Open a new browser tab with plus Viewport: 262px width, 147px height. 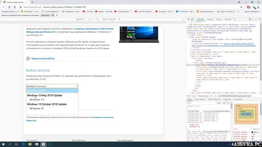(32, 2)
